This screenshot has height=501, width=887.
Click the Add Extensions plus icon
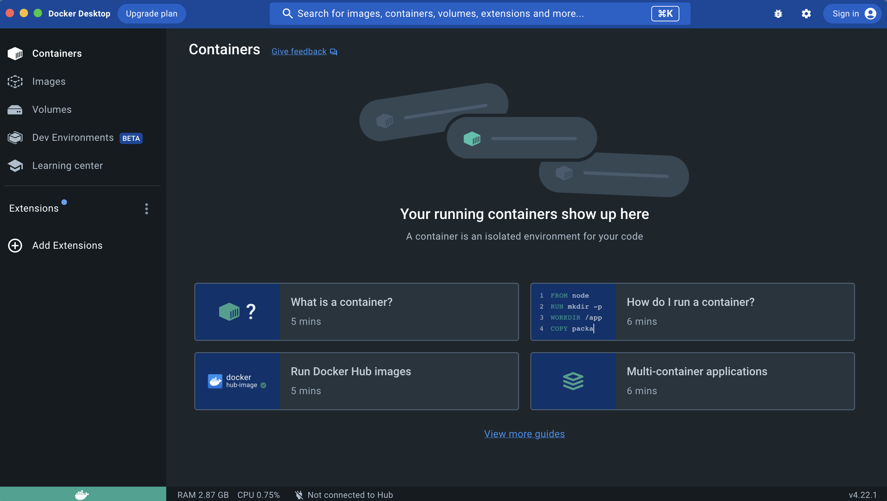click(15, 245)
